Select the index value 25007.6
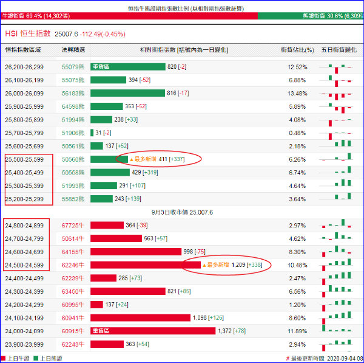The width and height of the screenshot is (364, 363). [x=66, y=34]
